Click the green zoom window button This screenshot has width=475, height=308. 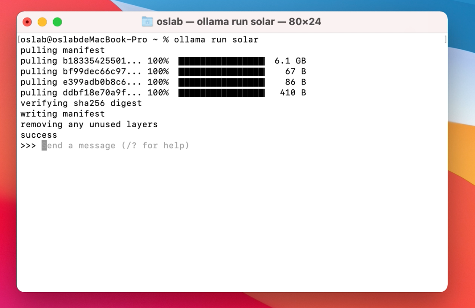click(58, 22)
